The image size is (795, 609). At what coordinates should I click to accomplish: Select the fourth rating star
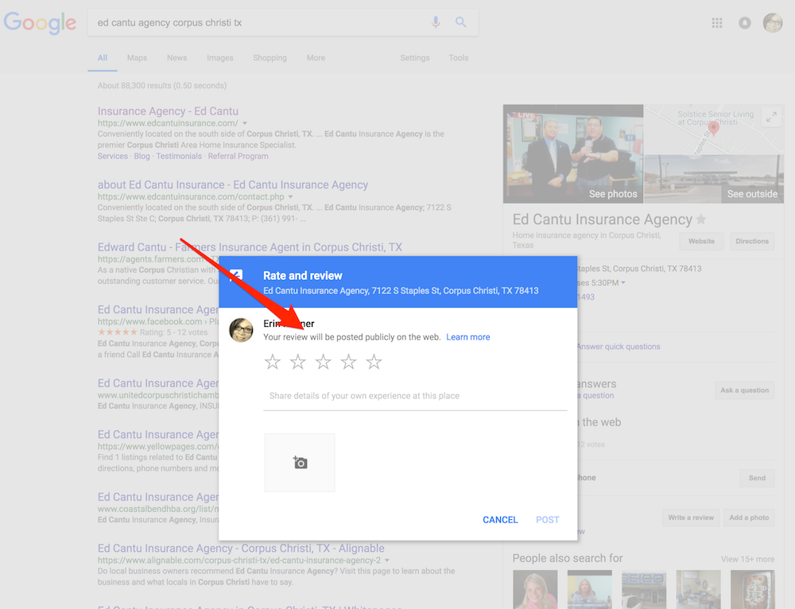pyautogui.click(x=349, y=362)
